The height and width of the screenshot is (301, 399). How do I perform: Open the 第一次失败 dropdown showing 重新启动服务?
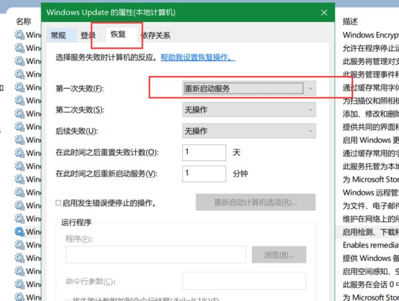[x=249, y=89]
